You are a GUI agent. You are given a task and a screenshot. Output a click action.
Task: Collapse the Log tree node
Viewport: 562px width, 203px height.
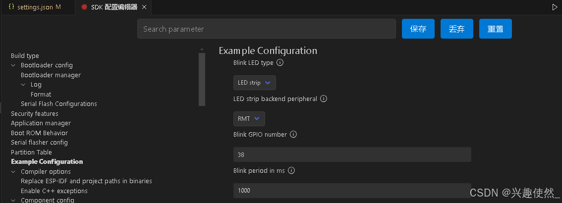tap(23, 85)
